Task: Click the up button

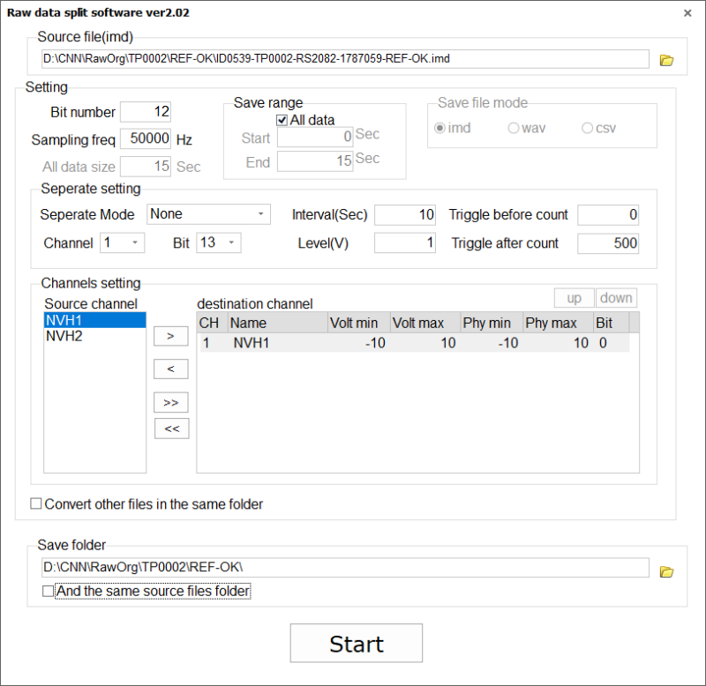Action: click(x=575, y=298)
